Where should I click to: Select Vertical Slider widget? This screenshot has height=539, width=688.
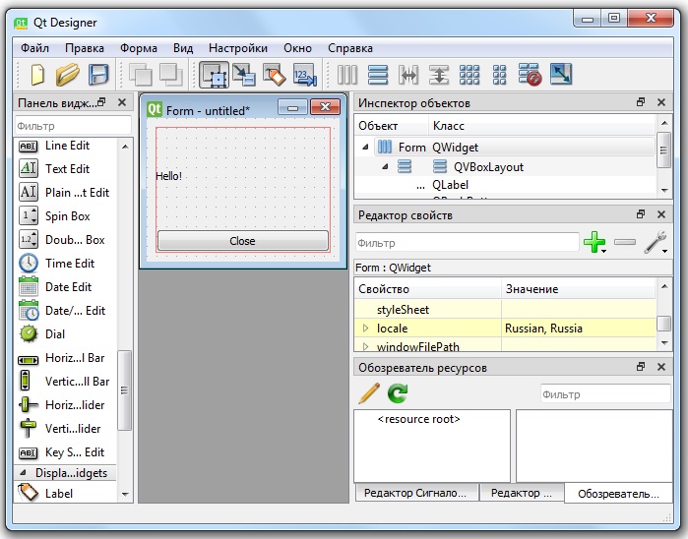point(66,429)
